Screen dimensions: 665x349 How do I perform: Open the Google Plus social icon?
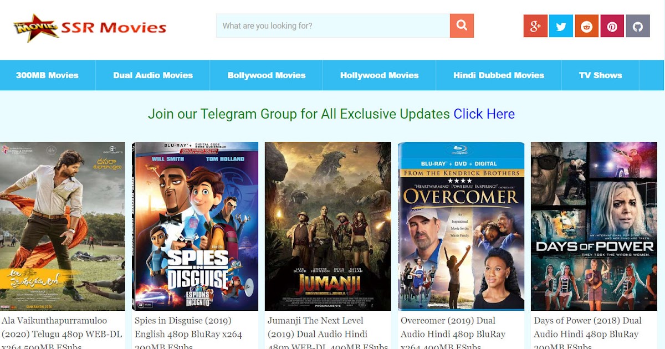click(535, 26)
